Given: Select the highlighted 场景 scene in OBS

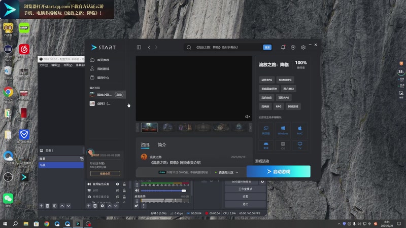Looking at the screenshot, I should (x=61, y=165).
